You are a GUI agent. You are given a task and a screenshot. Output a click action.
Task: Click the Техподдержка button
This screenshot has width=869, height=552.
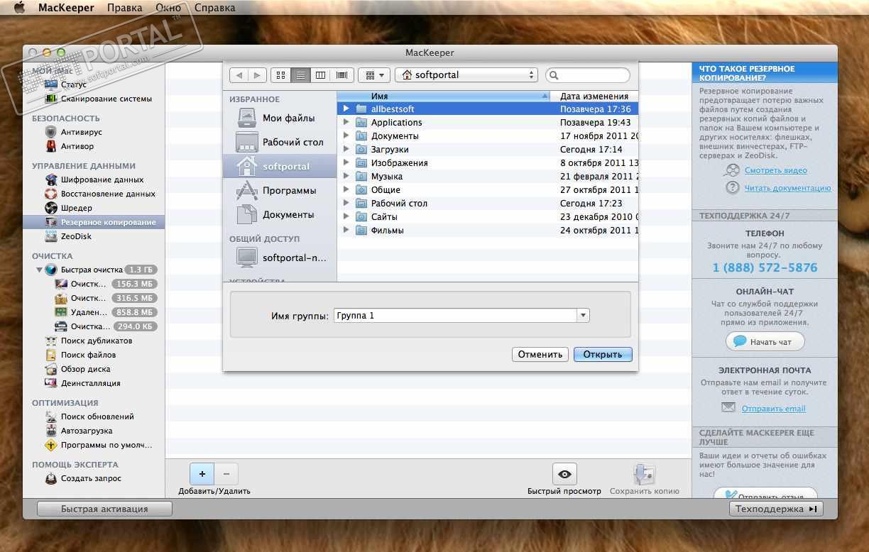tap(776, 509)
